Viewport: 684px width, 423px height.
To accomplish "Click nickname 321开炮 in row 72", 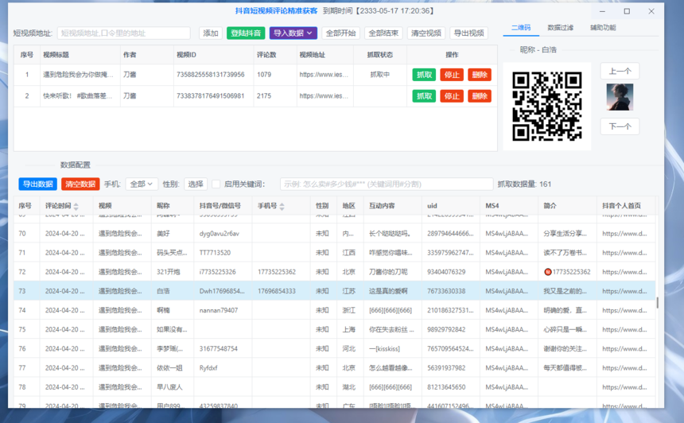I will (x=169, y=272).
